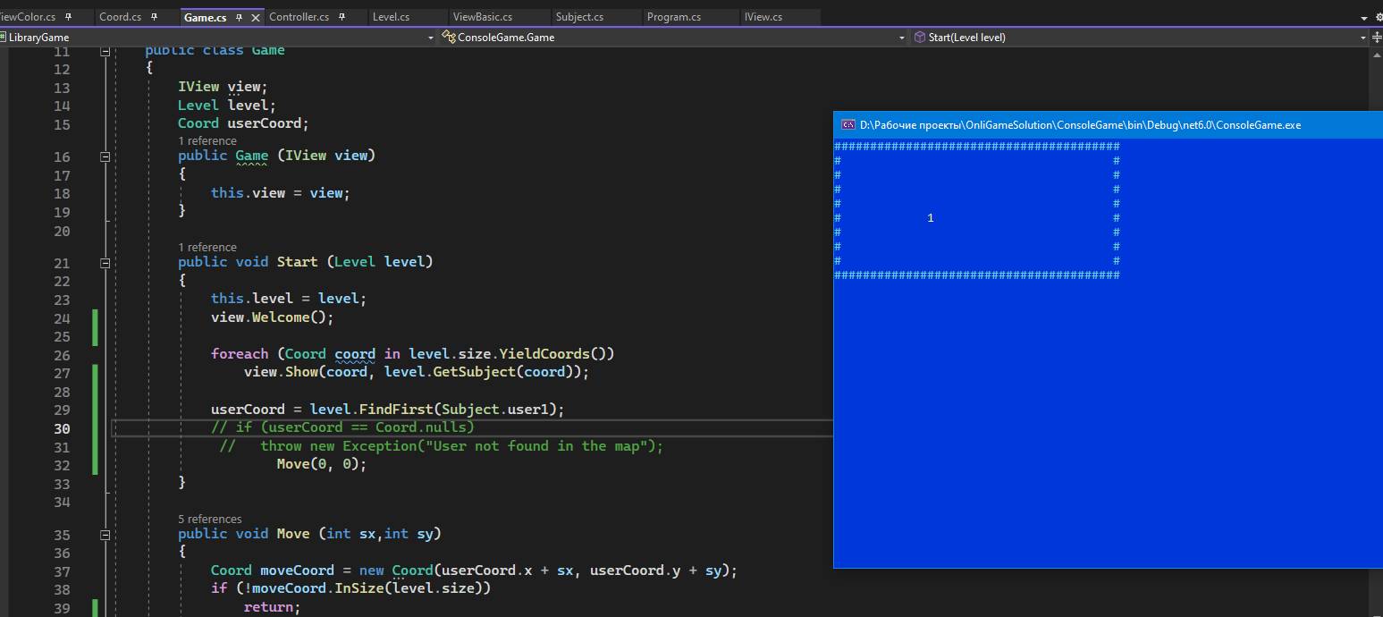Click the 'public class Game' declaration
The height and width of the screenshot is (617, 1383).
pyautogui.click(x=215, y=51)
